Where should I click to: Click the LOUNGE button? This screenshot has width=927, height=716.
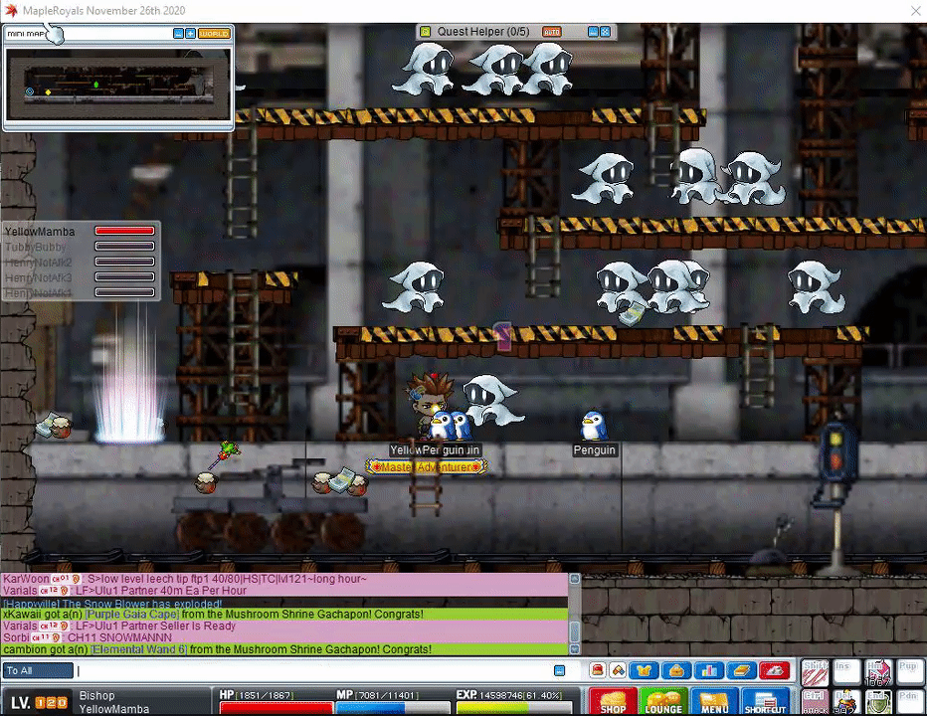pyautogui.click(x=663, y=702)
